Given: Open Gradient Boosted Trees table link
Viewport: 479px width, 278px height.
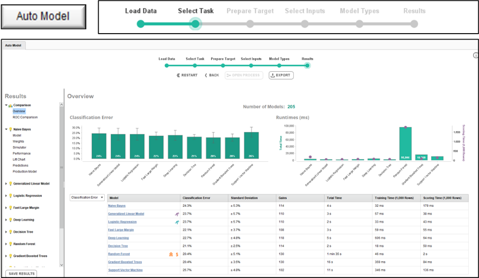Looking at the screenshot, I should [x=125, y=262].
